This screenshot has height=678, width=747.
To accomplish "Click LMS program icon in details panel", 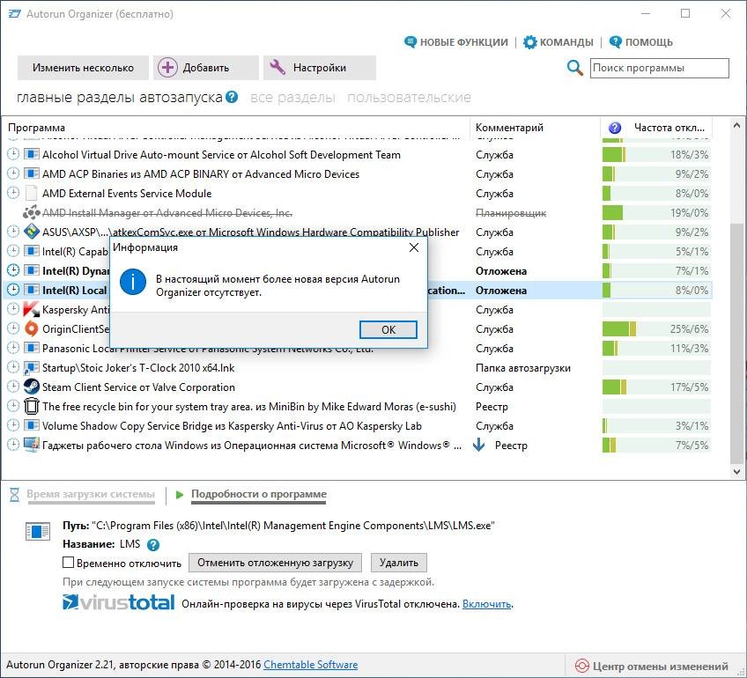I will pos(38,531).
